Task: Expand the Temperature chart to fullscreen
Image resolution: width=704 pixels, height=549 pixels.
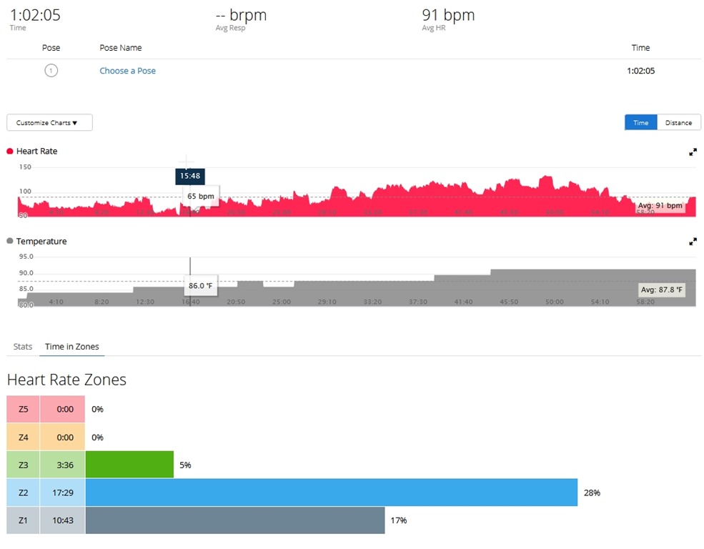Action: tap(693, 242)
